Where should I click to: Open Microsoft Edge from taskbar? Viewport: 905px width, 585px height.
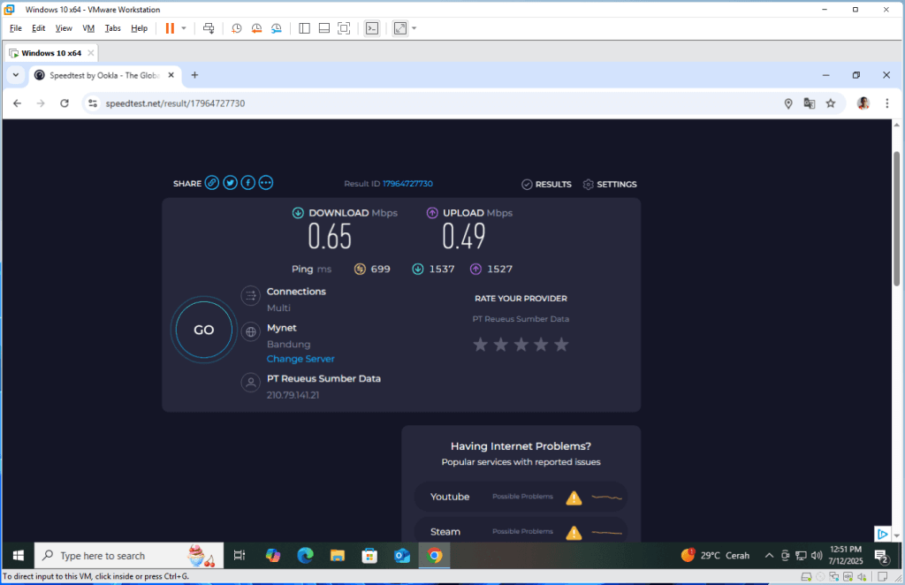coord(306,556)
